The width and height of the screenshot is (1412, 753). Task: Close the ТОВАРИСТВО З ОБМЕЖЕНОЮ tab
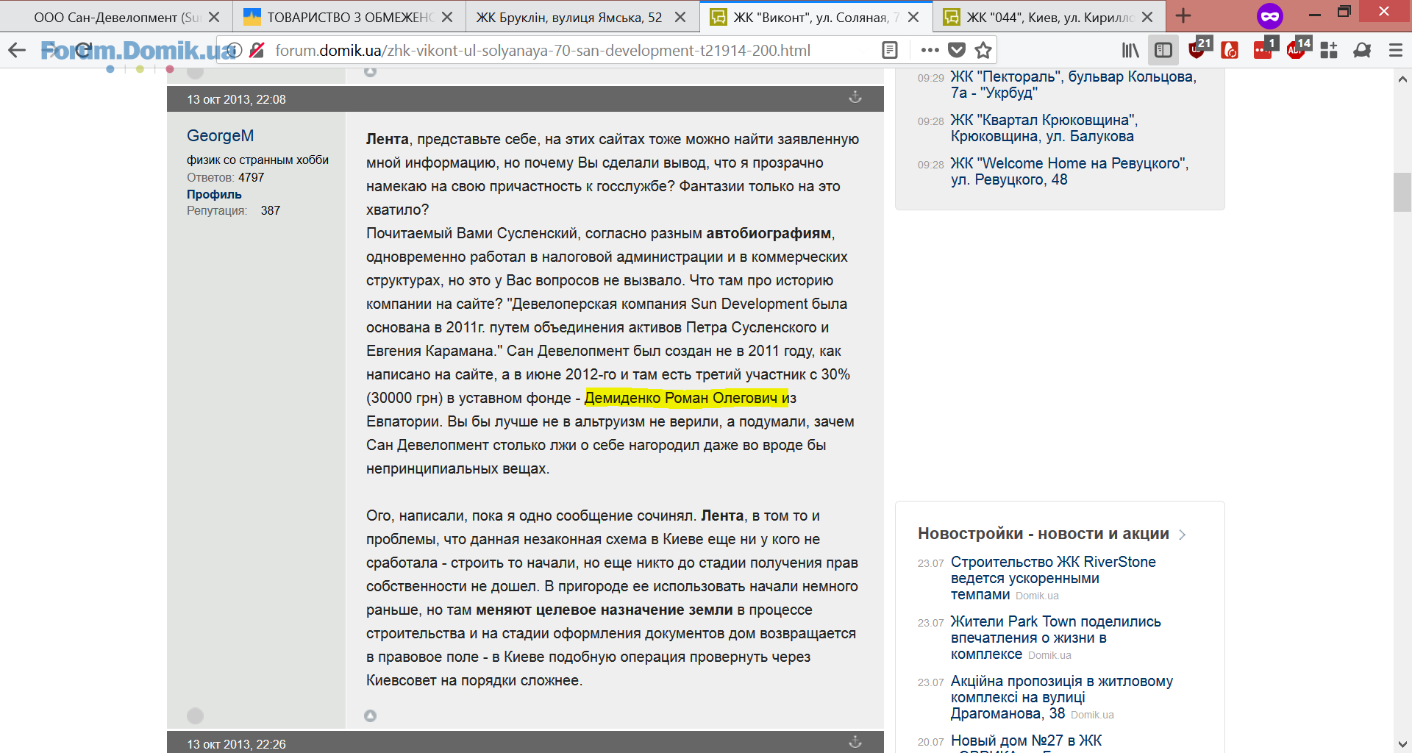click(x=447, y=17)
